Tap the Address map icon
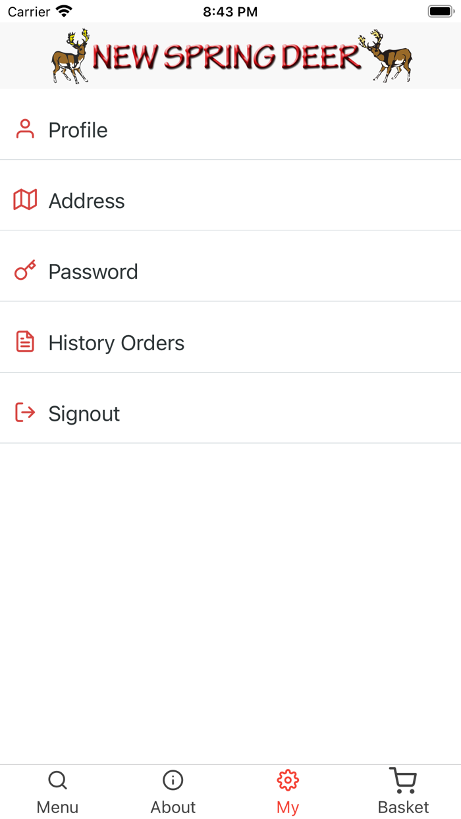This screenshot has height=819, width=461. pos(25,199)
